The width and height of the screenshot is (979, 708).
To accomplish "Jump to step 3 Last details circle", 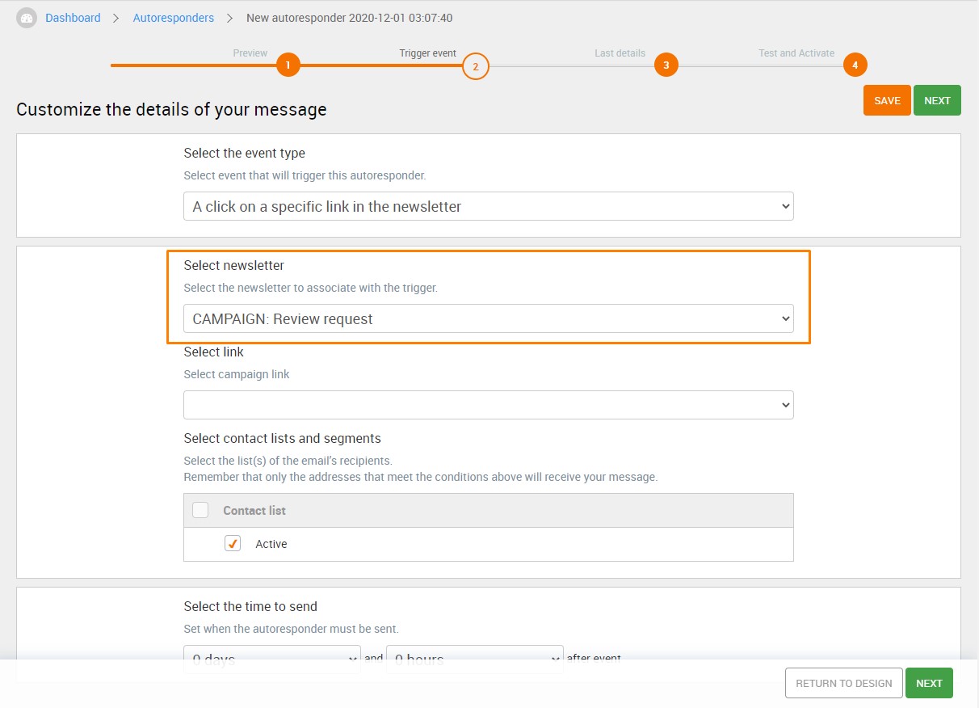I will 666,65.
